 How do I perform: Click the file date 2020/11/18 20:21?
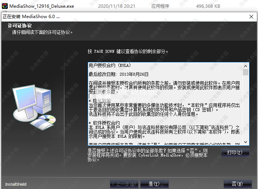pyautogui.click(x=117, y=6)
